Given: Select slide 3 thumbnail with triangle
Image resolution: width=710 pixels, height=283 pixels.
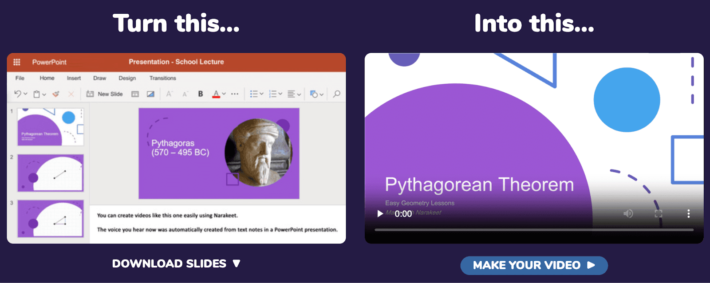Looking at the screenshot, I should point(51,219).
